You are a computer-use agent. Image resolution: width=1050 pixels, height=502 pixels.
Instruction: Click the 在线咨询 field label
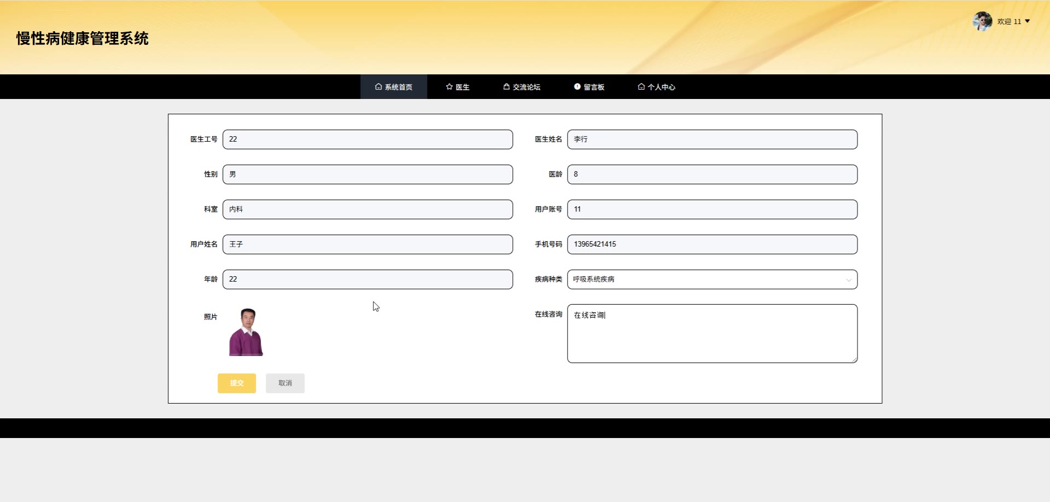point(548,314)
